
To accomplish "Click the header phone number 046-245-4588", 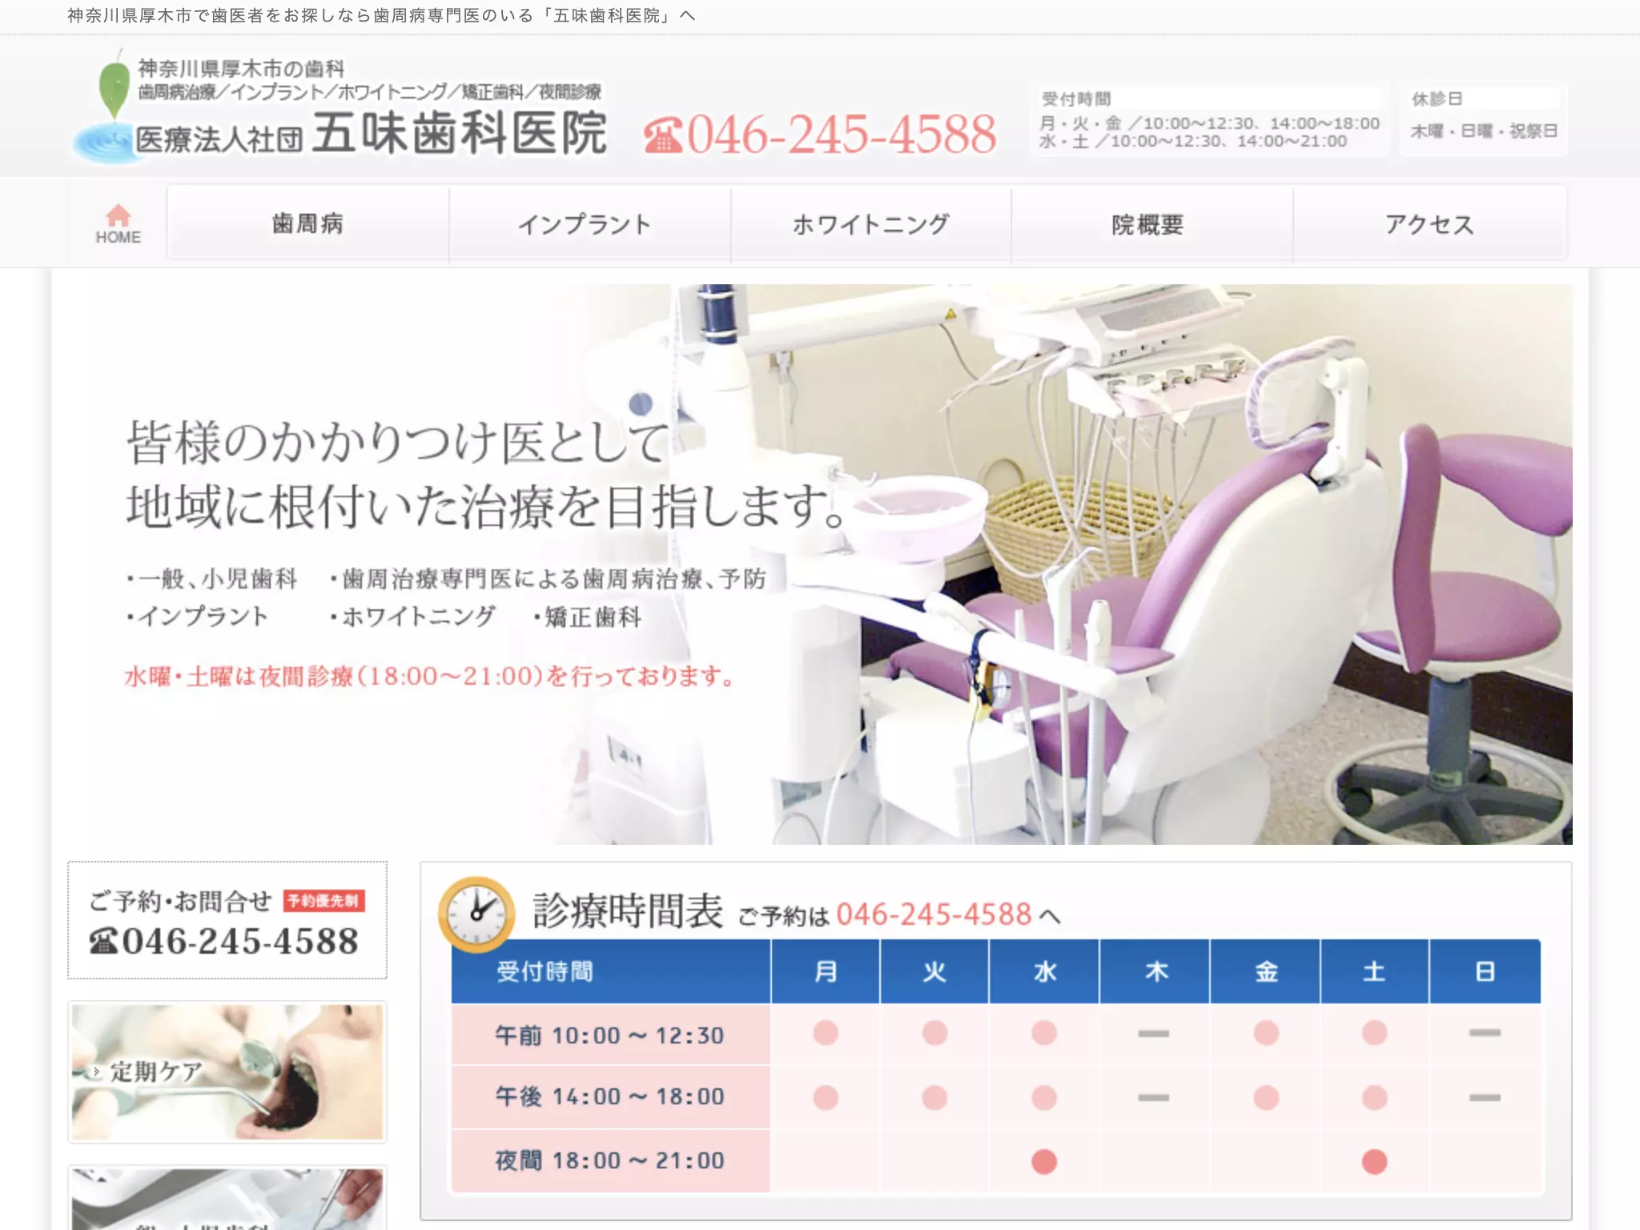I will click(841, 134).
